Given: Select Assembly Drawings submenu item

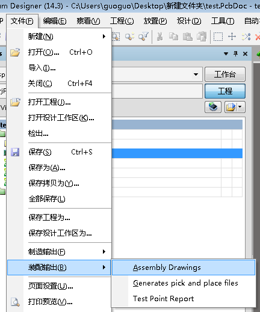Looking at the screenshot, I should coord(184,268).
